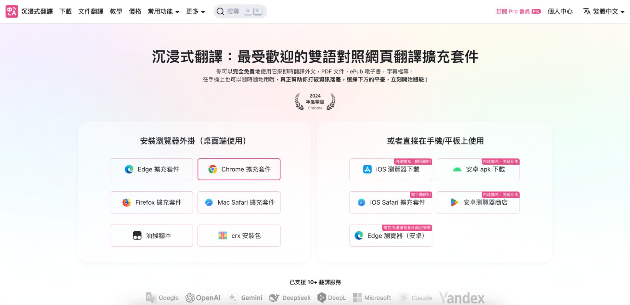Expand the 常用功能 dropdown menu
Viewport: 630px width, 305px height.
[164, 12]
